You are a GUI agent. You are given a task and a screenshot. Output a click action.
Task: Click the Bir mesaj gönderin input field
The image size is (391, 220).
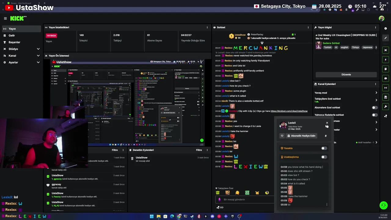(x=244, y=200)
